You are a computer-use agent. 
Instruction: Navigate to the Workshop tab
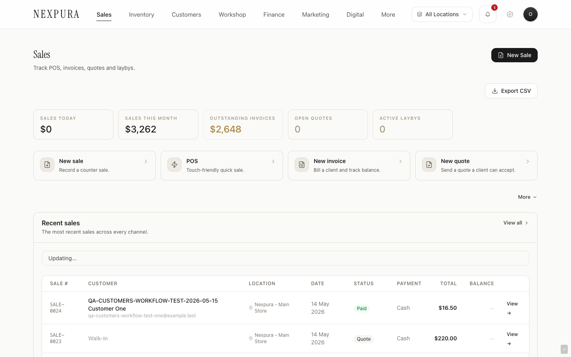tap(232, 15)
